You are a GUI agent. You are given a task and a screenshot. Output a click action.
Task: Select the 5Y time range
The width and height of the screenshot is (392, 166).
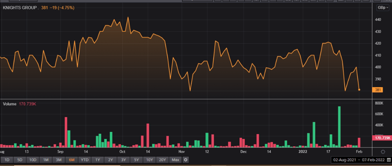tap(137, 160)
